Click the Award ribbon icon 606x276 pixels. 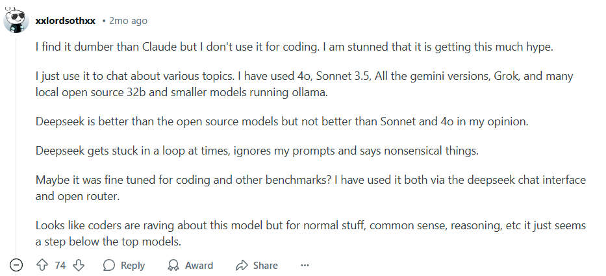click(x=173, y=265)
